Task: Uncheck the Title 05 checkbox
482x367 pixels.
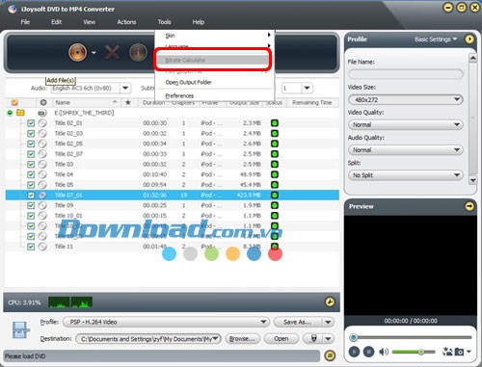Action: point(31,185)
